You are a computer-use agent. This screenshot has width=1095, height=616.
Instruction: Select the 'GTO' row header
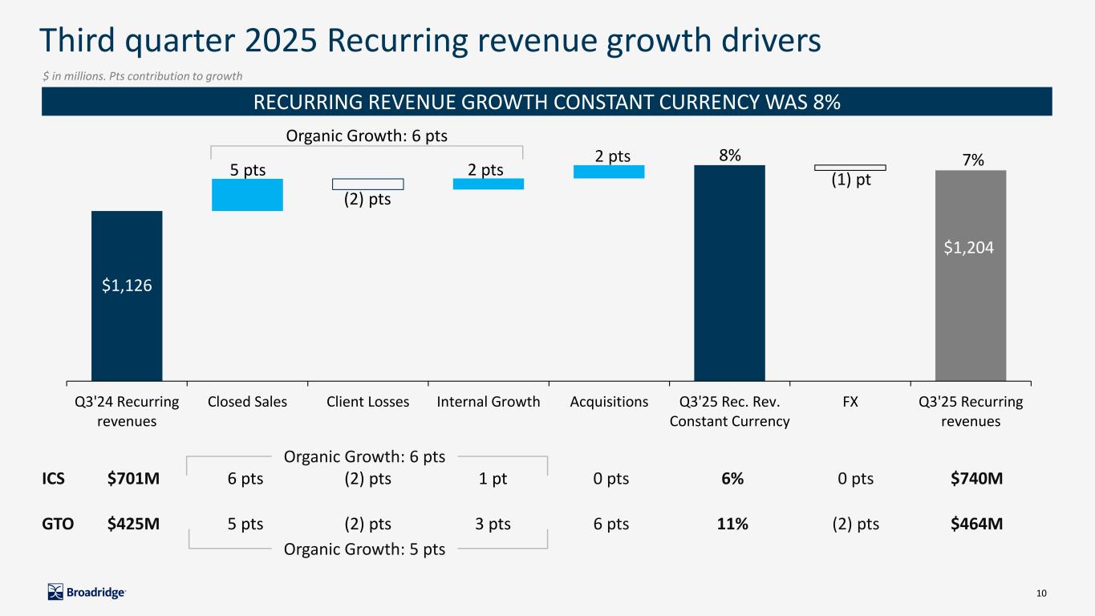point(58,525)
